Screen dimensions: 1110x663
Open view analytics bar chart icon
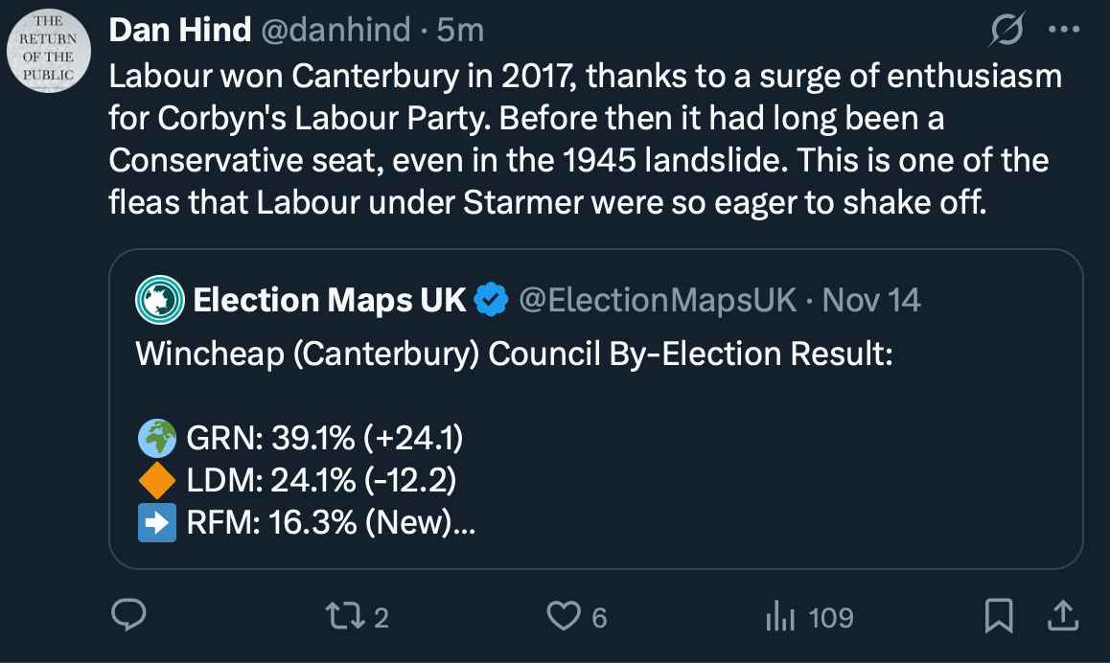tap(781, 616)
